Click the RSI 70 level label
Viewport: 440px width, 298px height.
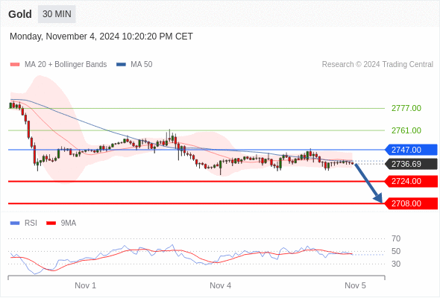coord(396,238)
